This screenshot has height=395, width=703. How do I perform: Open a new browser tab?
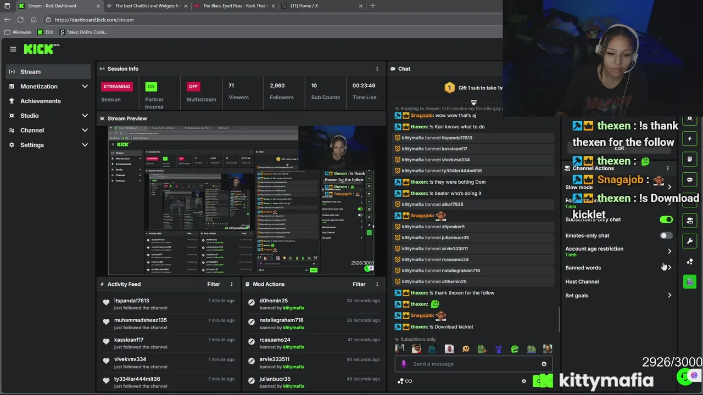tap(373, 5)
